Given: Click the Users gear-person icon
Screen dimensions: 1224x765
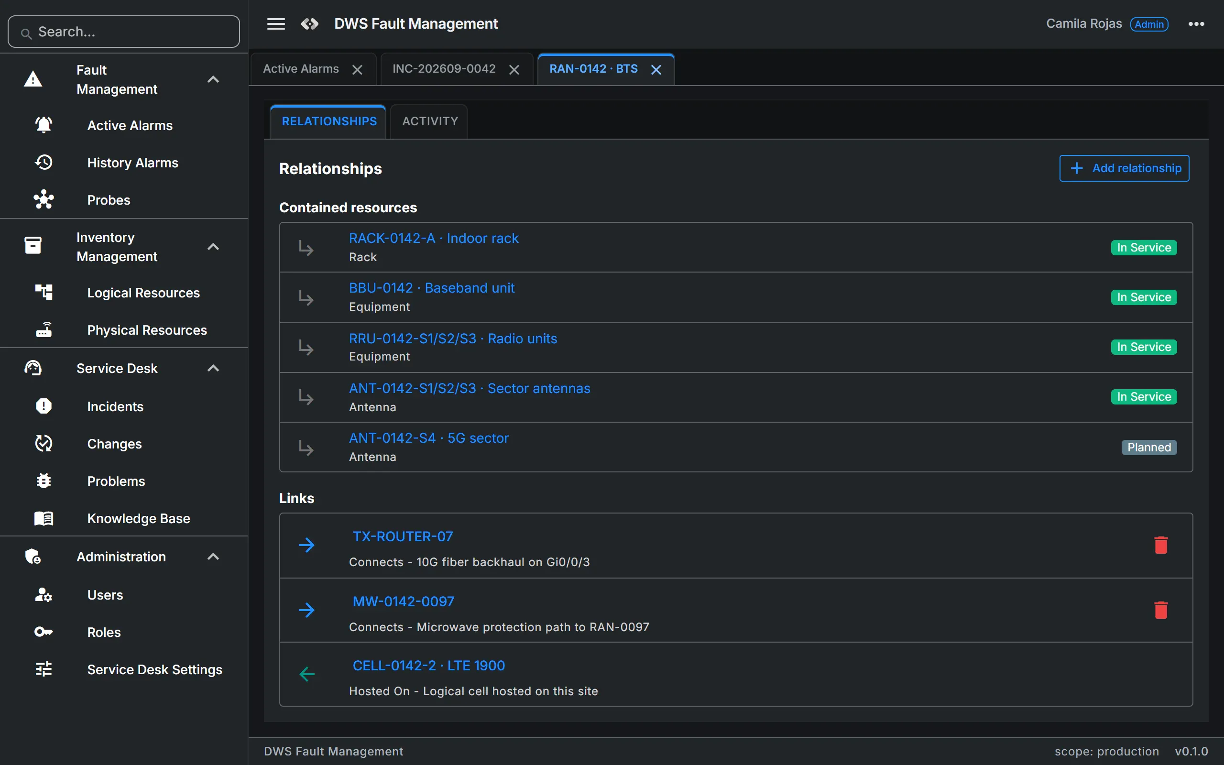Looking at the screenshot, I should (x=44, y=594).
